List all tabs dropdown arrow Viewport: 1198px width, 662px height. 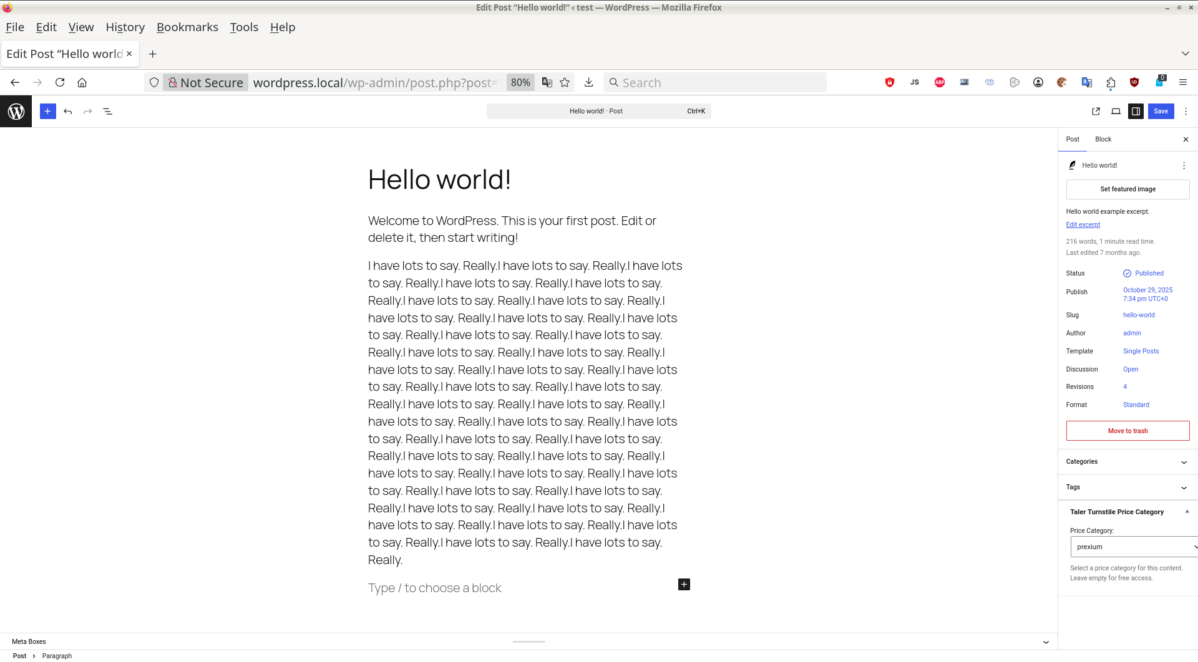point(1186,54)
